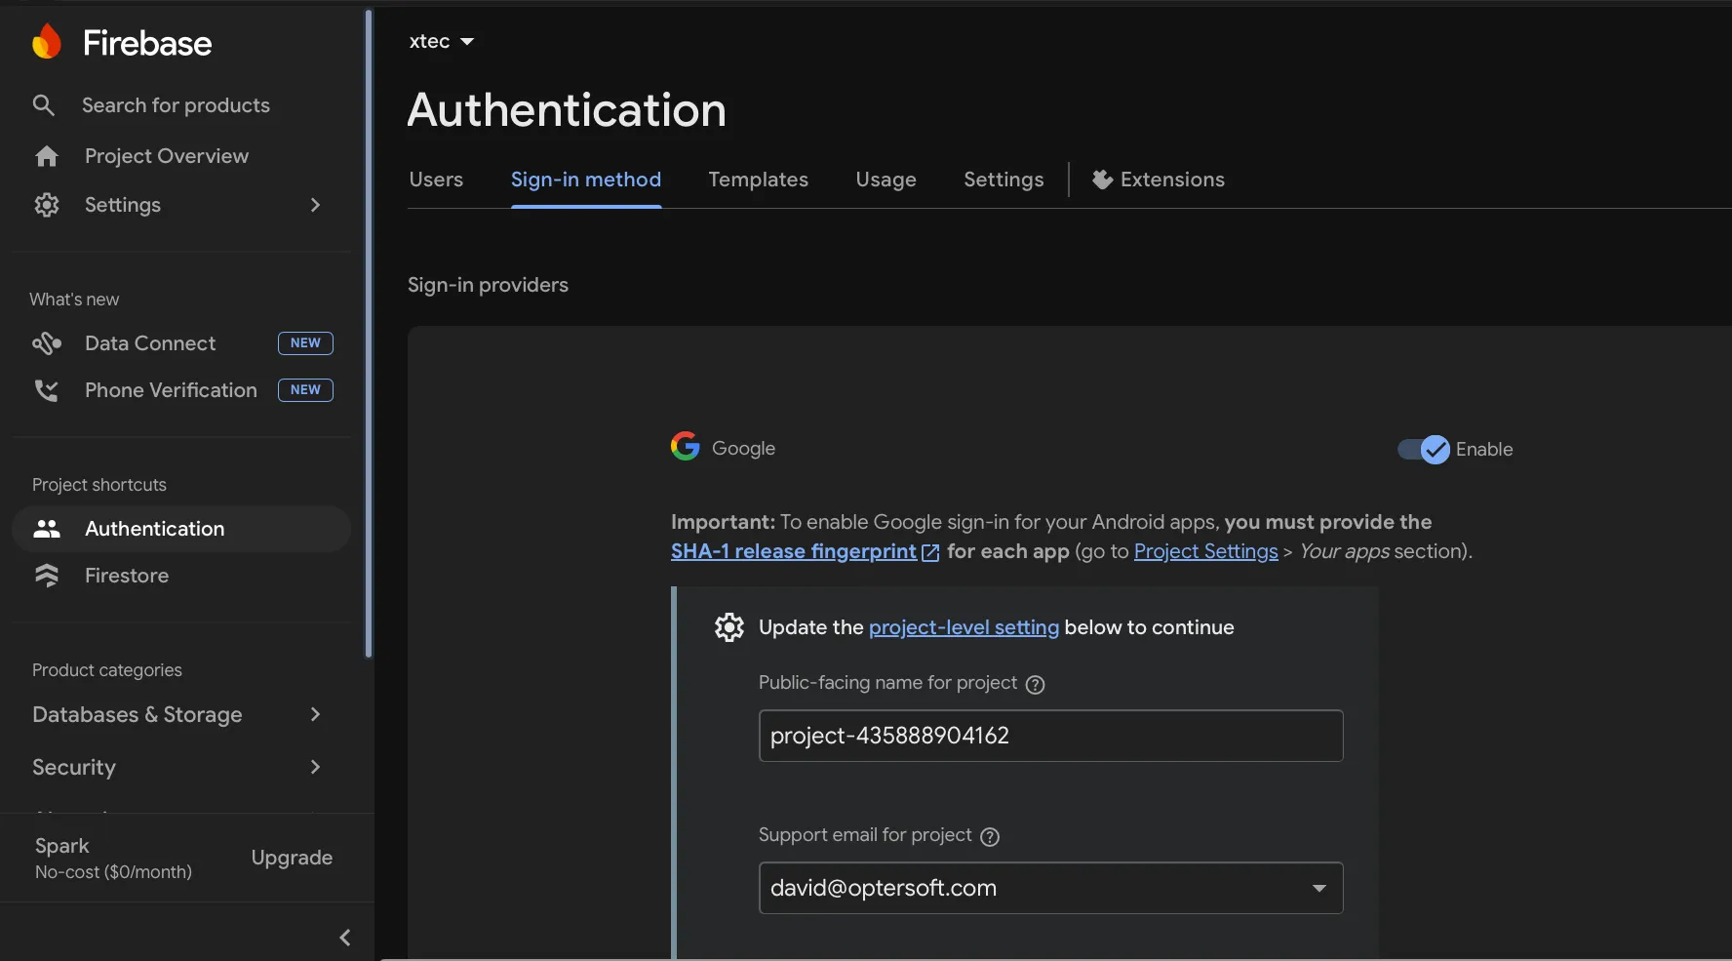Click the Phone Verification icon
This screenshot has width=1732, height=961.
[46, 390]
